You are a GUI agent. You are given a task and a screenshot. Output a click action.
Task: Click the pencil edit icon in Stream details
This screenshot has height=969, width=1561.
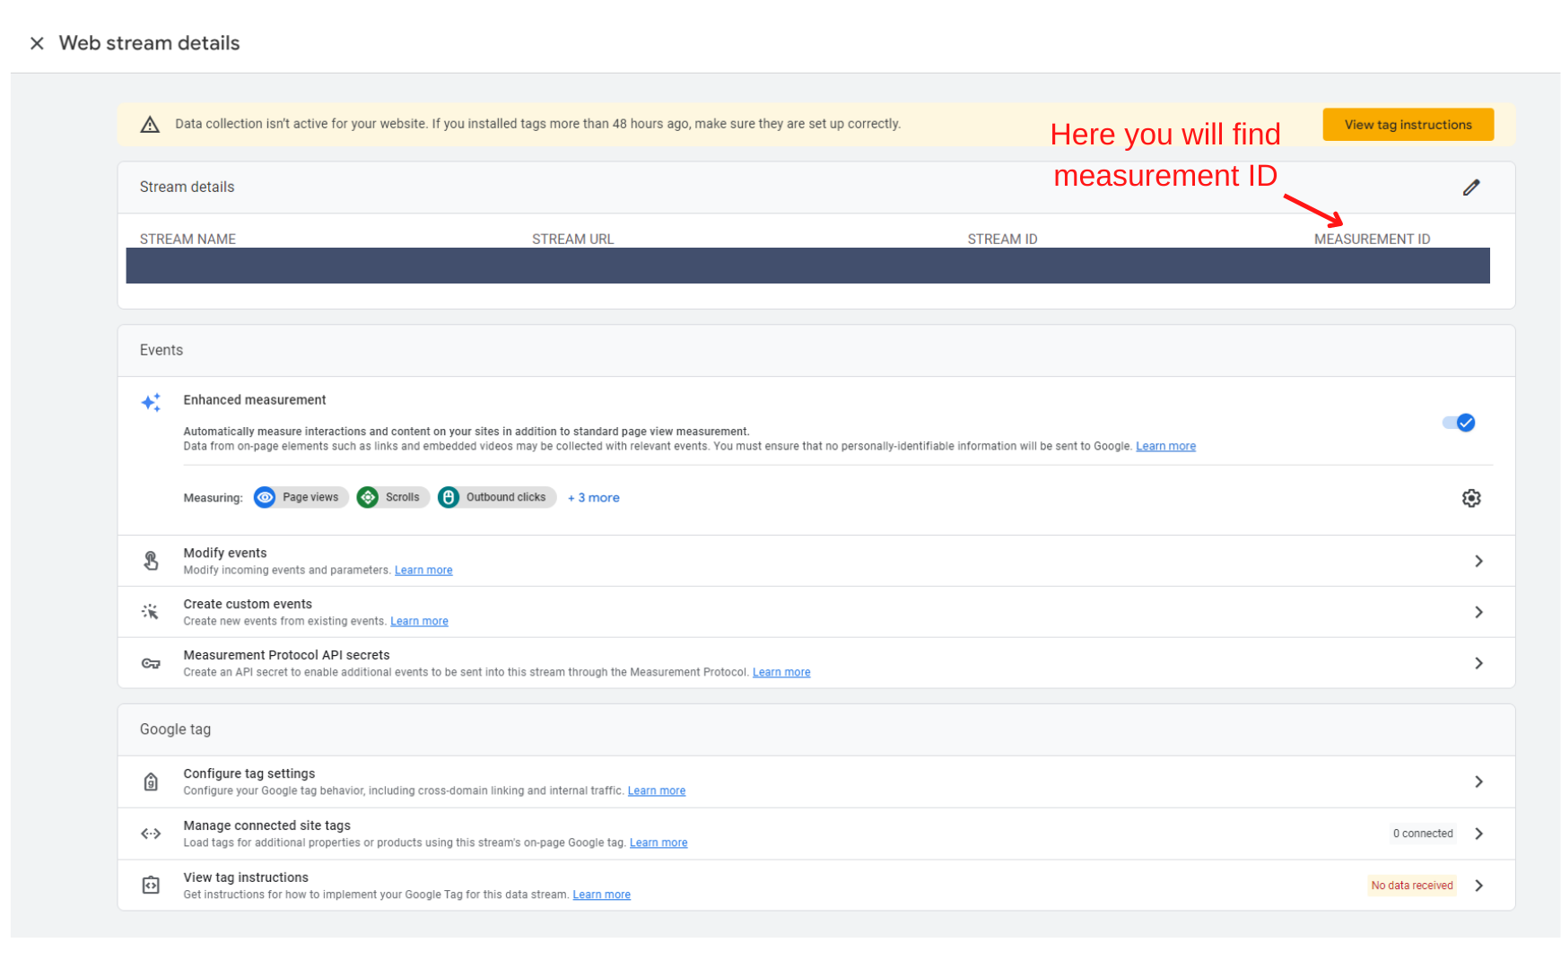pos(1471,188)
